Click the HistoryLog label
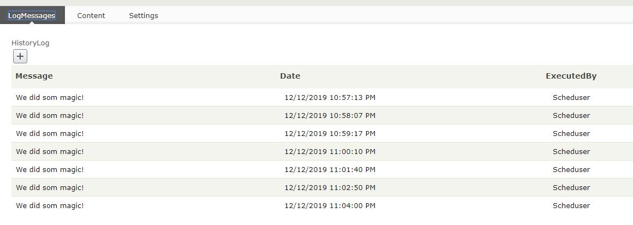The width and height of the screenshot is (633, 225). [x=31, y=43]
